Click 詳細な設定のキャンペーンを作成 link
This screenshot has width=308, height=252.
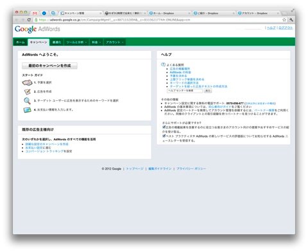[47, 144]
